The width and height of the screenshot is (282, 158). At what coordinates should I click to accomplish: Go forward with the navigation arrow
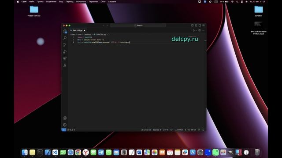(x=108, y=25)
